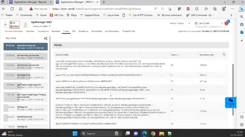The width and height of the screenshot is (245, 137).
Task: Select the 21.03 sec servlet trace
Action: pyautogui.click(x=26, y=56)
